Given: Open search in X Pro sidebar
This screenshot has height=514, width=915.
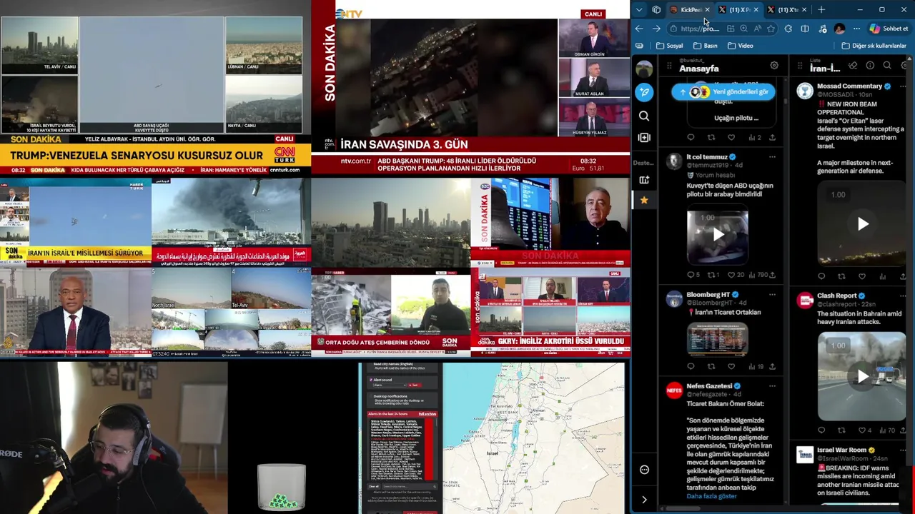Looking at the screenshot, I should tap(644, 116).
